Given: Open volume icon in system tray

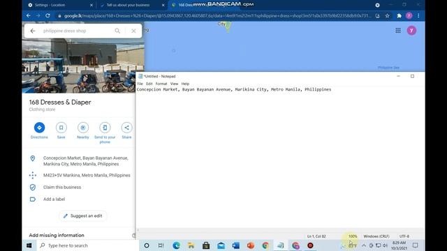Looking at the screenshot, I should tap(385, 245).
